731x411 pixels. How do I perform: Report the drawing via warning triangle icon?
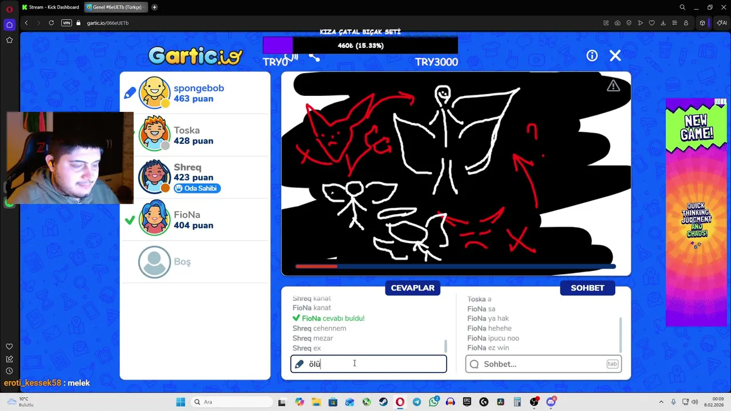(x=613, y=86)
